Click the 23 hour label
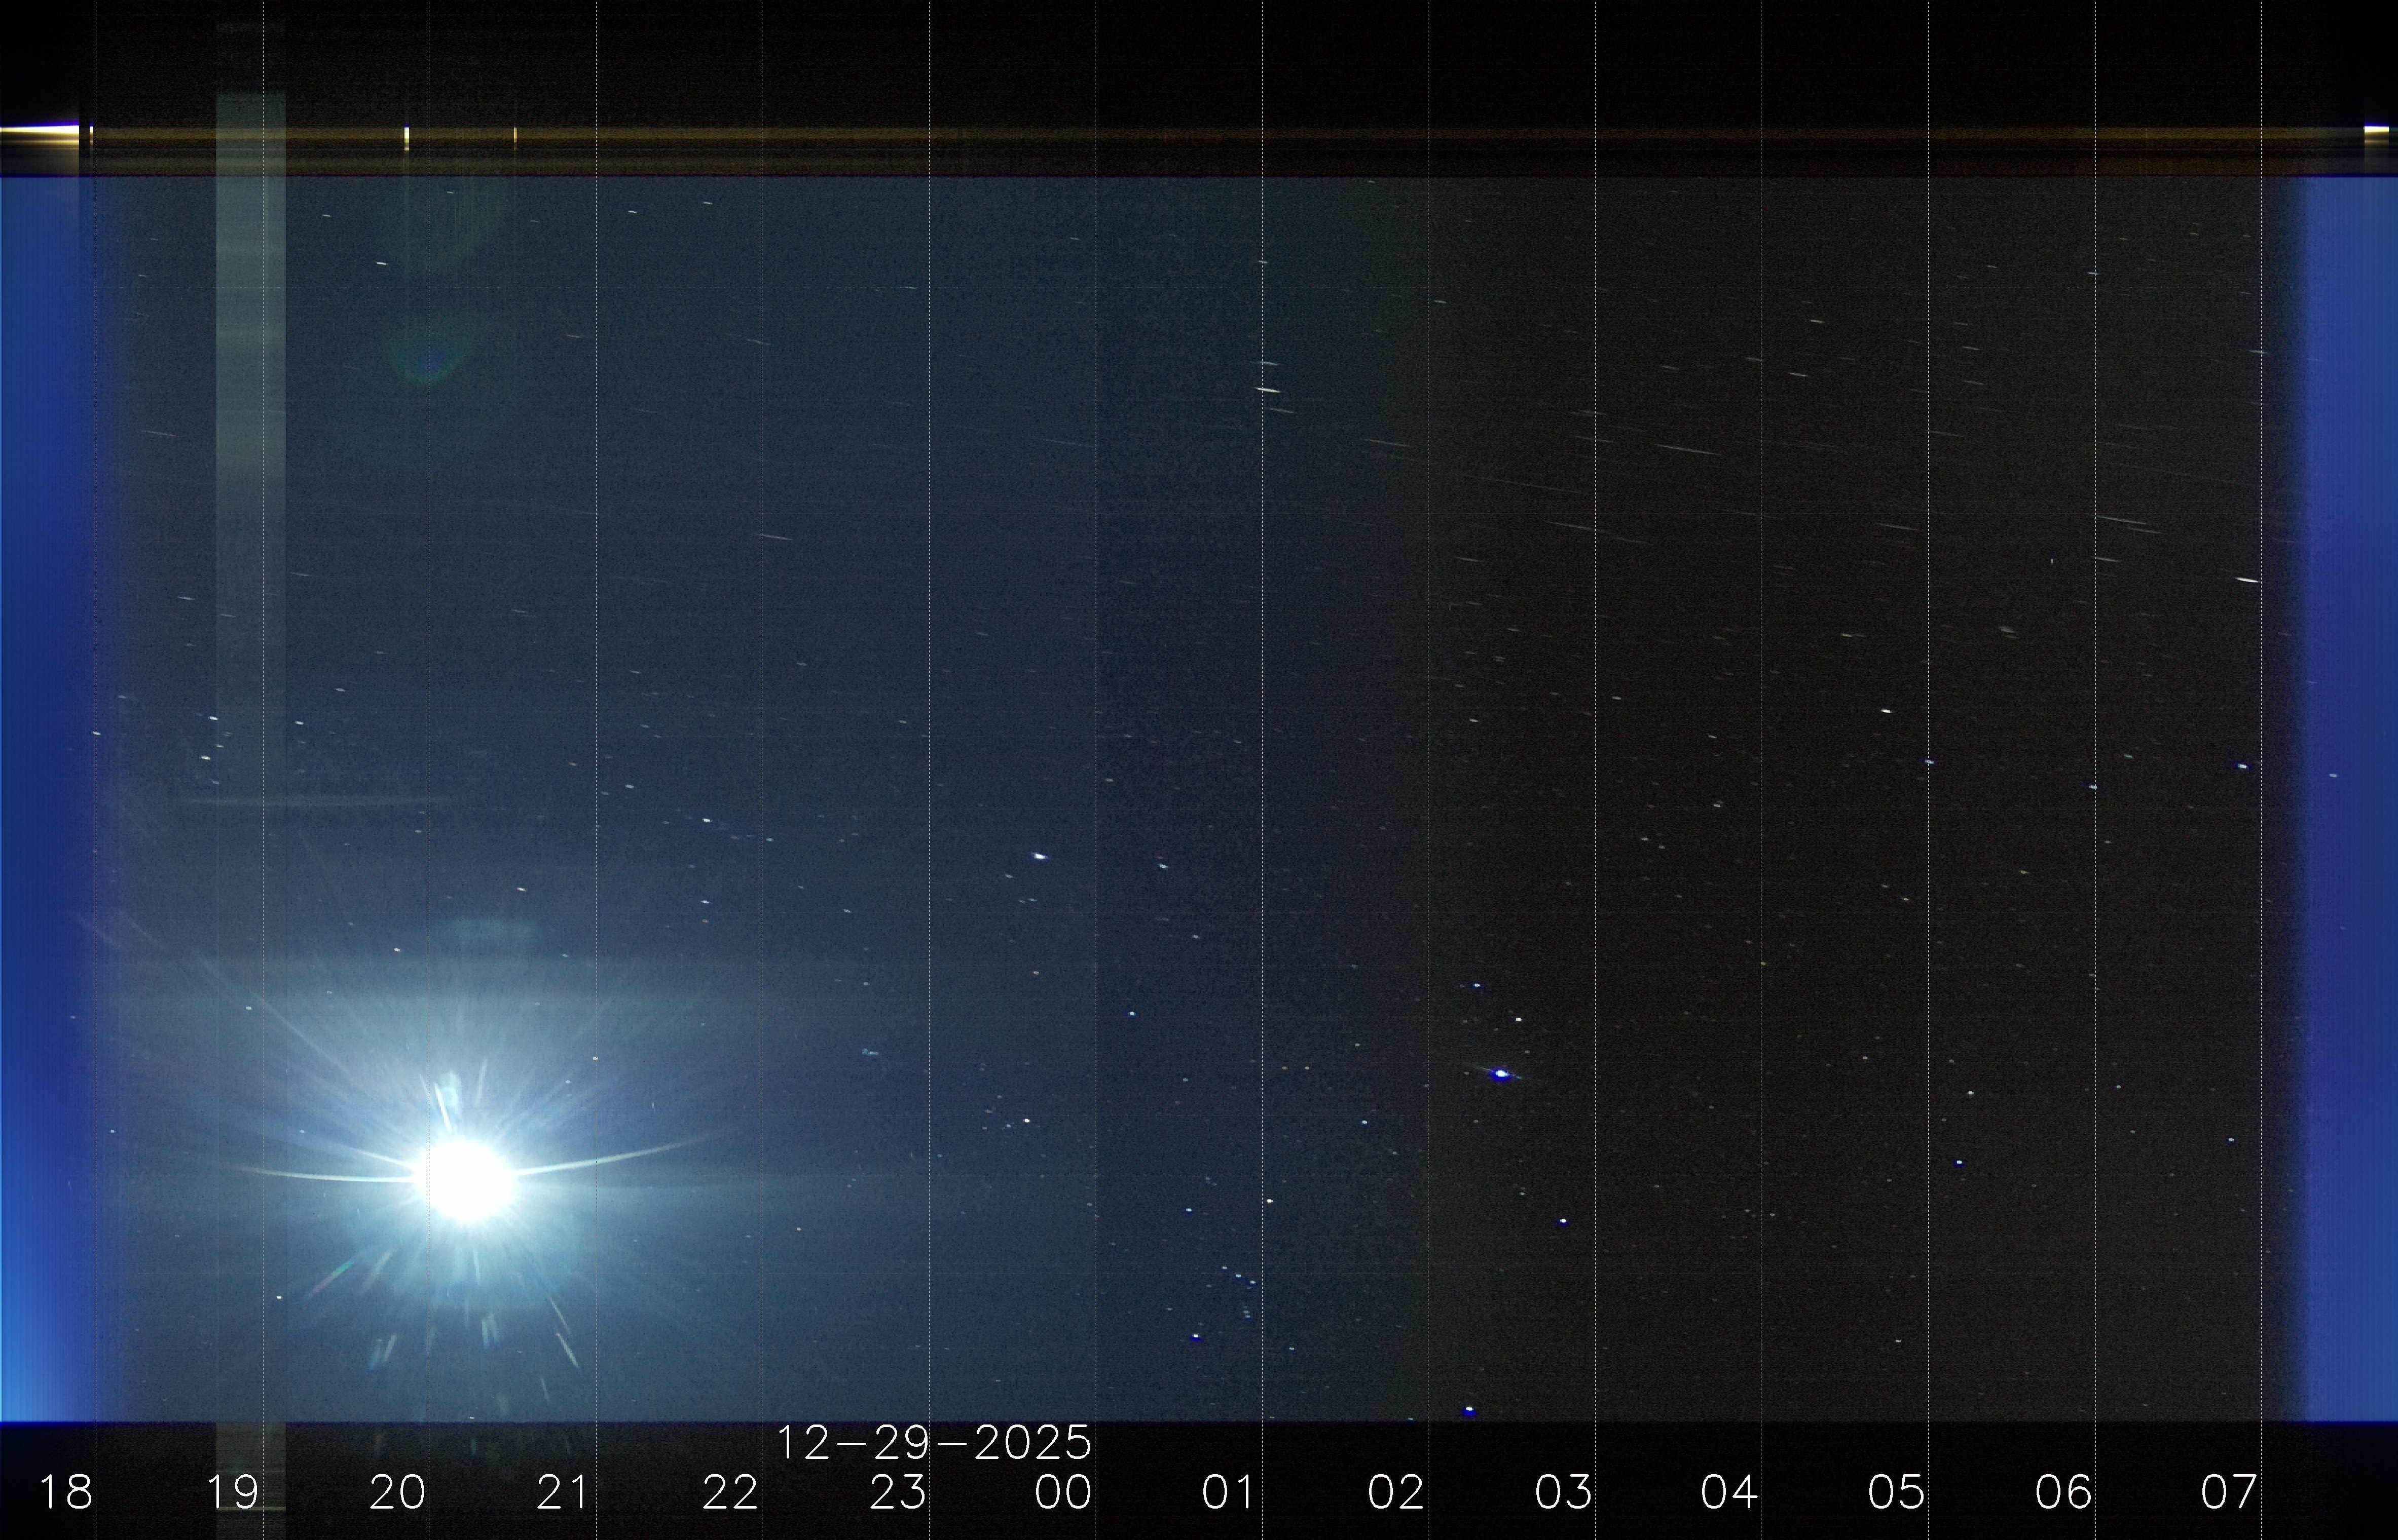 pyautogui.click(x=897, y=1493)
